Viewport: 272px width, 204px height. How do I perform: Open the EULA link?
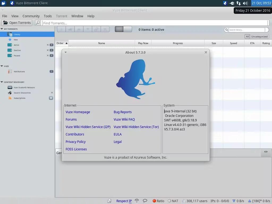pos(118,134)
